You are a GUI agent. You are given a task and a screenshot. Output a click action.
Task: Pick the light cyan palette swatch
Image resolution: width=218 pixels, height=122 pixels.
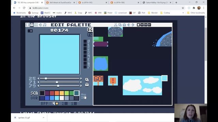[x=57, y=98]
